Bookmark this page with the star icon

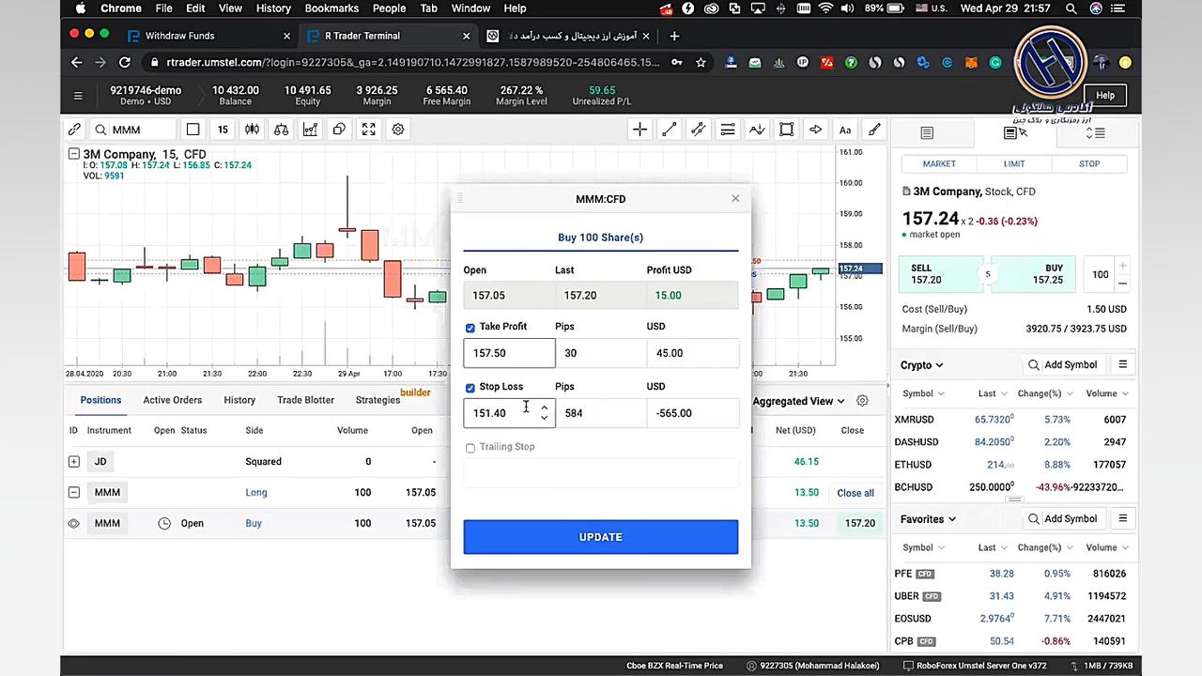coord(701,62)
